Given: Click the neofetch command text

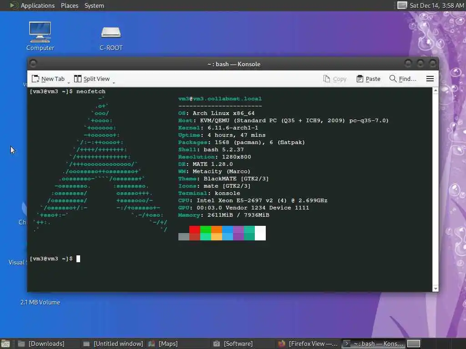Looking at the screenshot, I should [x=91, y=91].
